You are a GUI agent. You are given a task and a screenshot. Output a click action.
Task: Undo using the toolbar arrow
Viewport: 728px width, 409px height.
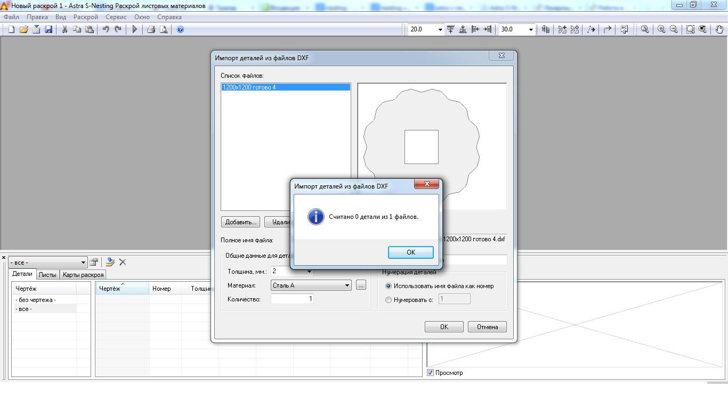click(106, 30)
